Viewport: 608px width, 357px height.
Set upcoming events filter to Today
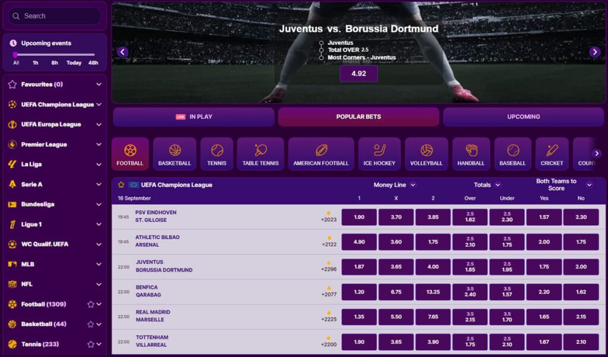point(74,63)
